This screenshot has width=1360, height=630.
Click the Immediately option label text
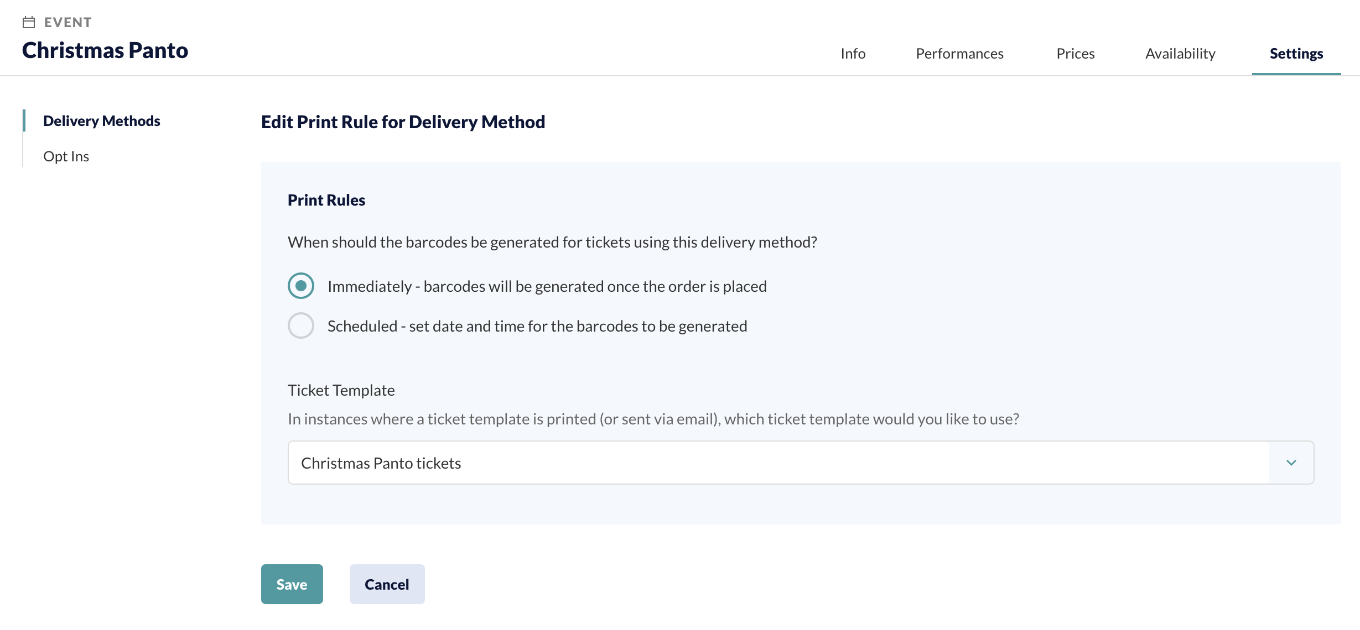[x=547, y=286]
